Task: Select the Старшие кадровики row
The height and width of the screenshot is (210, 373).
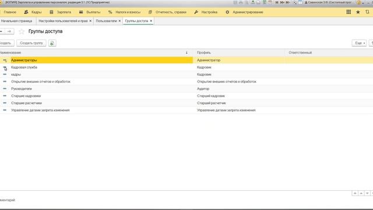Action: [186, 96]
